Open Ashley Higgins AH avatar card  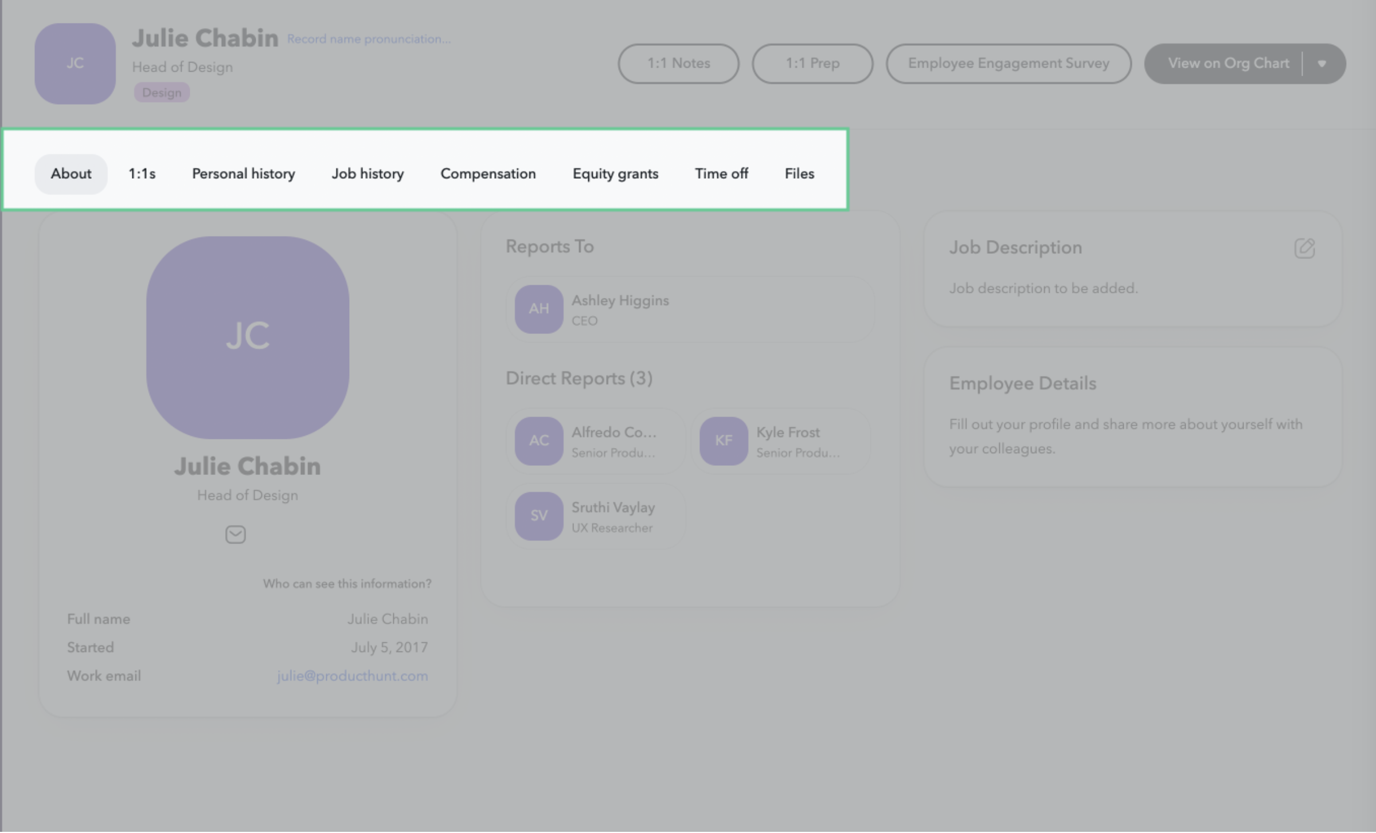coord(538,309)
